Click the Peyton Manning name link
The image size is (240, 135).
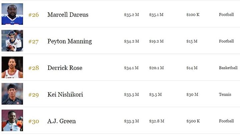coord(70,41)
